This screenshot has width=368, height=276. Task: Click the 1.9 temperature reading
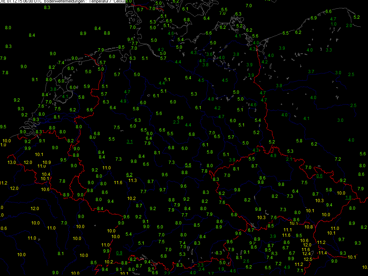[222, 269]
